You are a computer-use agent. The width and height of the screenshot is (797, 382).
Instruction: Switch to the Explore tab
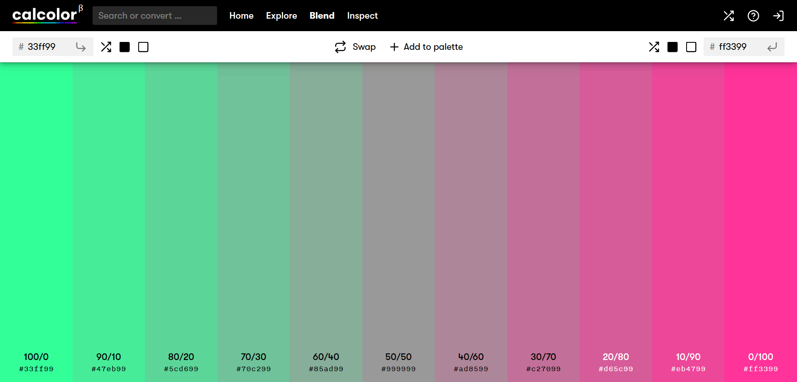click(x=281, y=15)
